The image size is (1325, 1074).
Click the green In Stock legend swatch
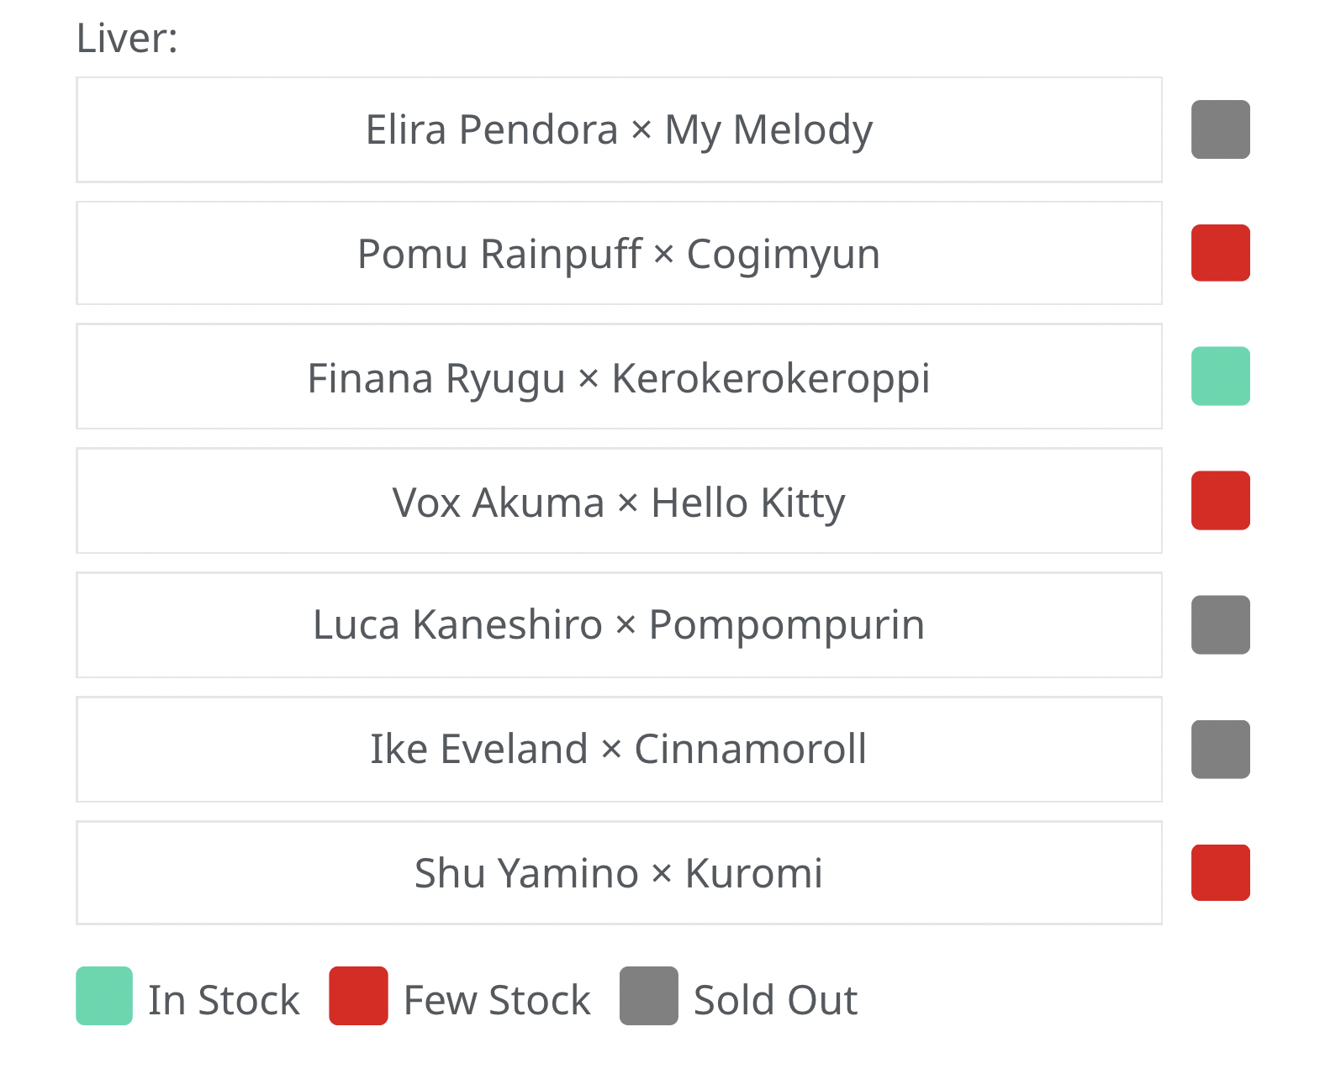[x=104, y=996]
